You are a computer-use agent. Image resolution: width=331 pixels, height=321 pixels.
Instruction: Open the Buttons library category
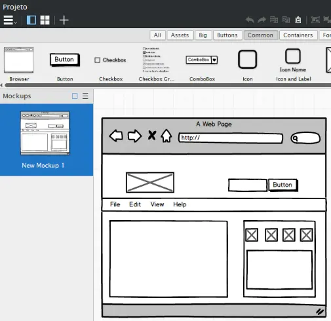click(227, 35)
